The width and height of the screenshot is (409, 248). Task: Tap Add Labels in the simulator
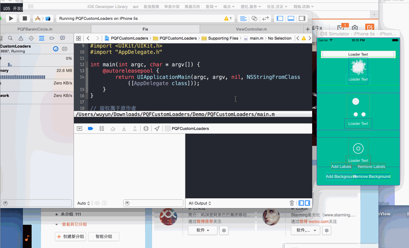click(341, 167)
